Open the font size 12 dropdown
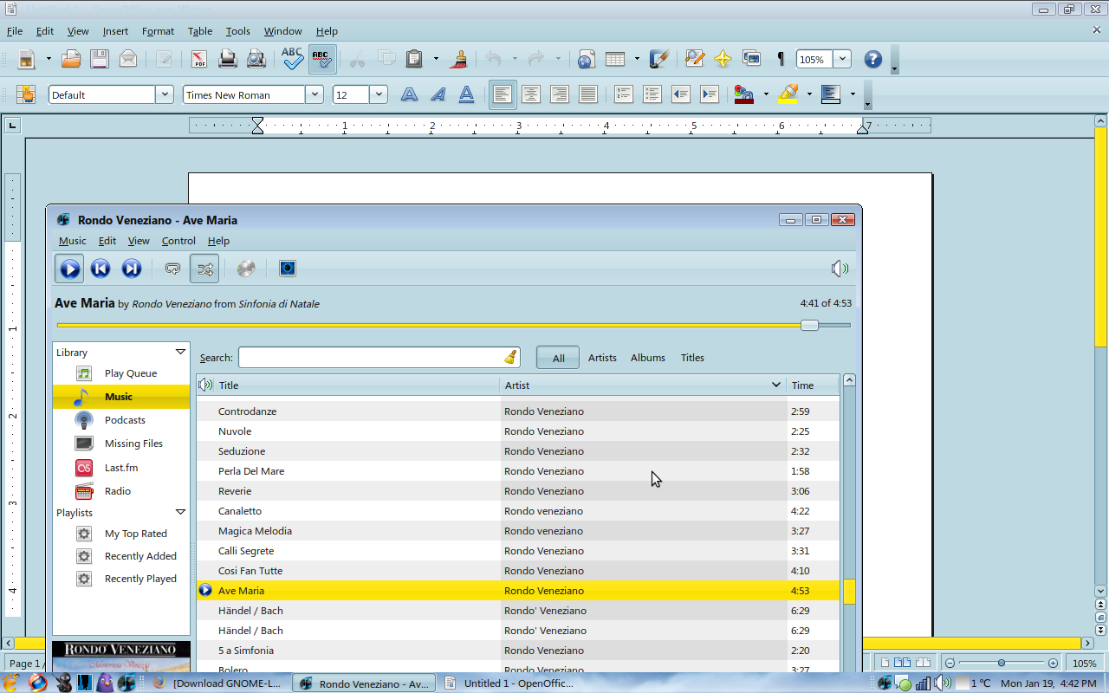 [379, 94]
